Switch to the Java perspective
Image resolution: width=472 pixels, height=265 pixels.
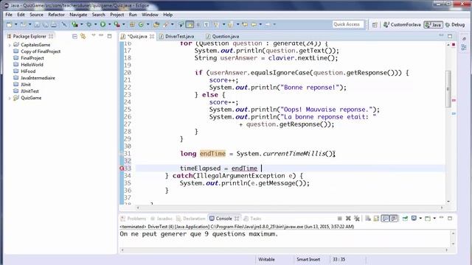pos(433,24)
